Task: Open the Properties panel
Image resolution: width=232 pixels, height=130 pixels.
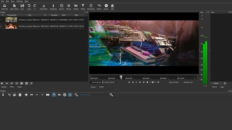Action: tap(53, 7)
